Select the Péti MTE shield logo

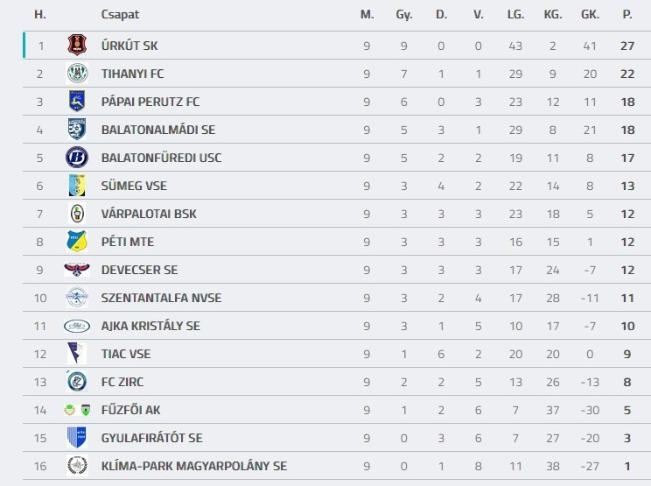click(x=77, y=242)
